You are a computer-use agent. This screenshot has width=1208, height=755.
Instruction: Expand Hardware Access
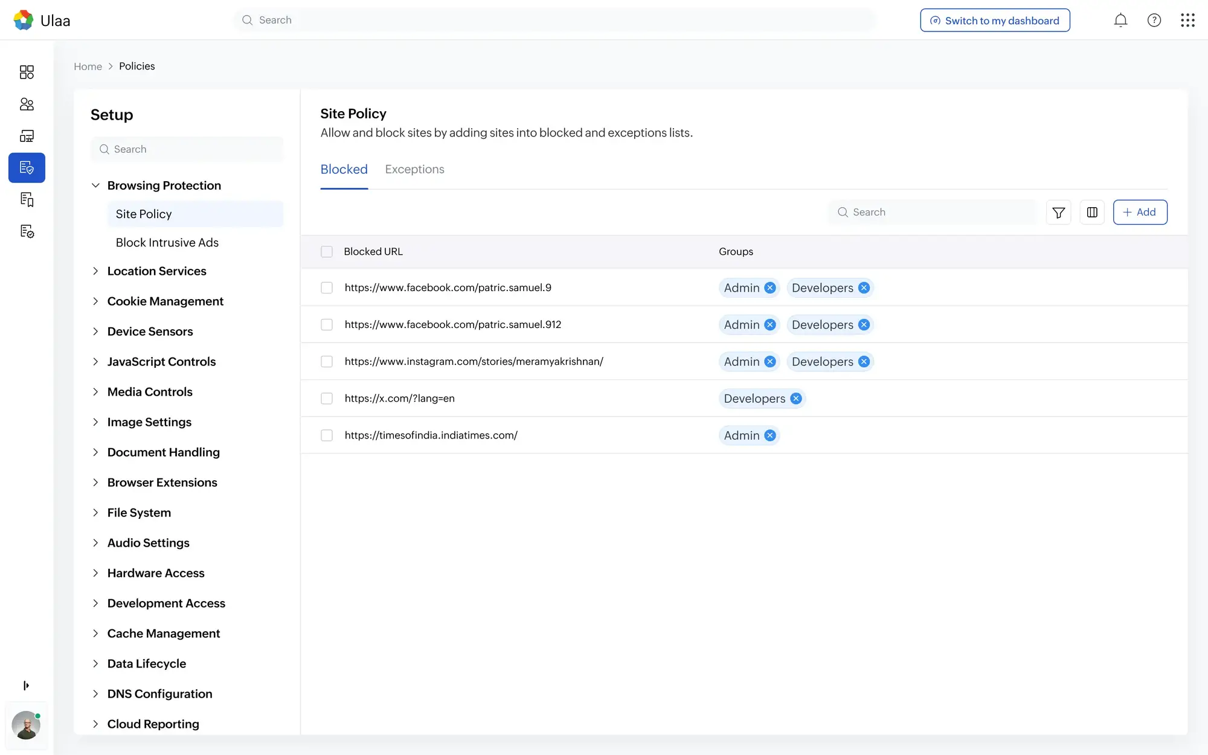tap(95, 573)
